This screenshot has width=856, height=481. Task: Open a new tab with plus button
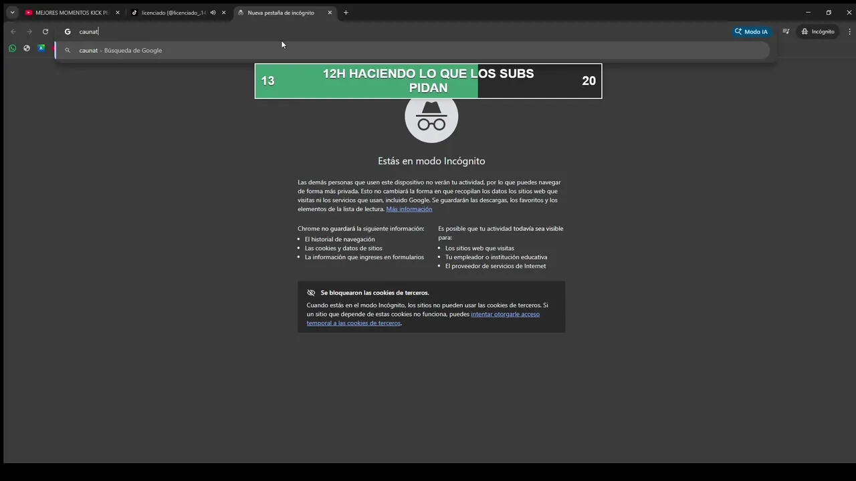pos(346,13)
